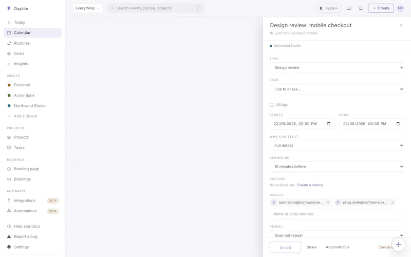Click the Today sun icon
This screenshot has width=411, height=257.
pos(9,22)
